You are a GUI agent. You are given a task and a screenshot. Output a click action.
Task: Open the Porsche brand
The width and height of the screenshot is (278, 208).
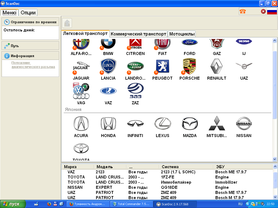[189, 66]
